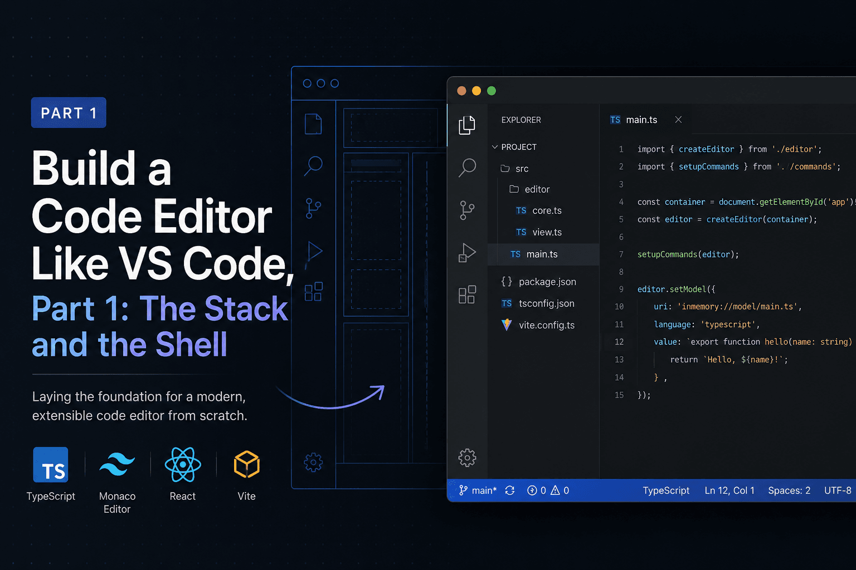Click the Vite label under the logo
Image resolution: width=856 pixels, height=570 pixels.
[247, 496]
